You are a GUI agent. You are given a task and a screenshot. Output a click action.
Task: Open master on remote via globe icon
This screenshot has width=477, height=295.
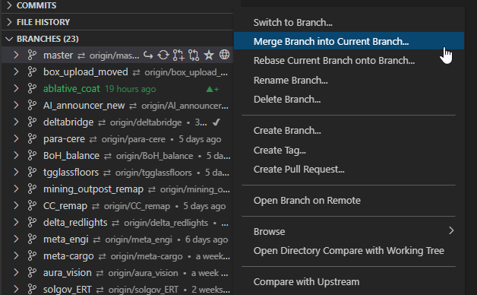pos(225,55)
